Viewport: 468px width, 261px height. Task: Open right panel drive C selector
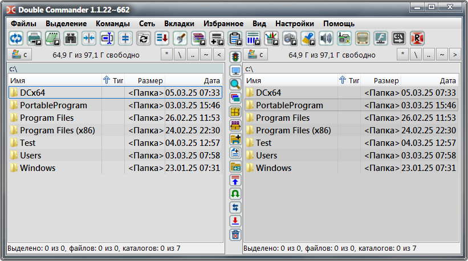(255, 55)
